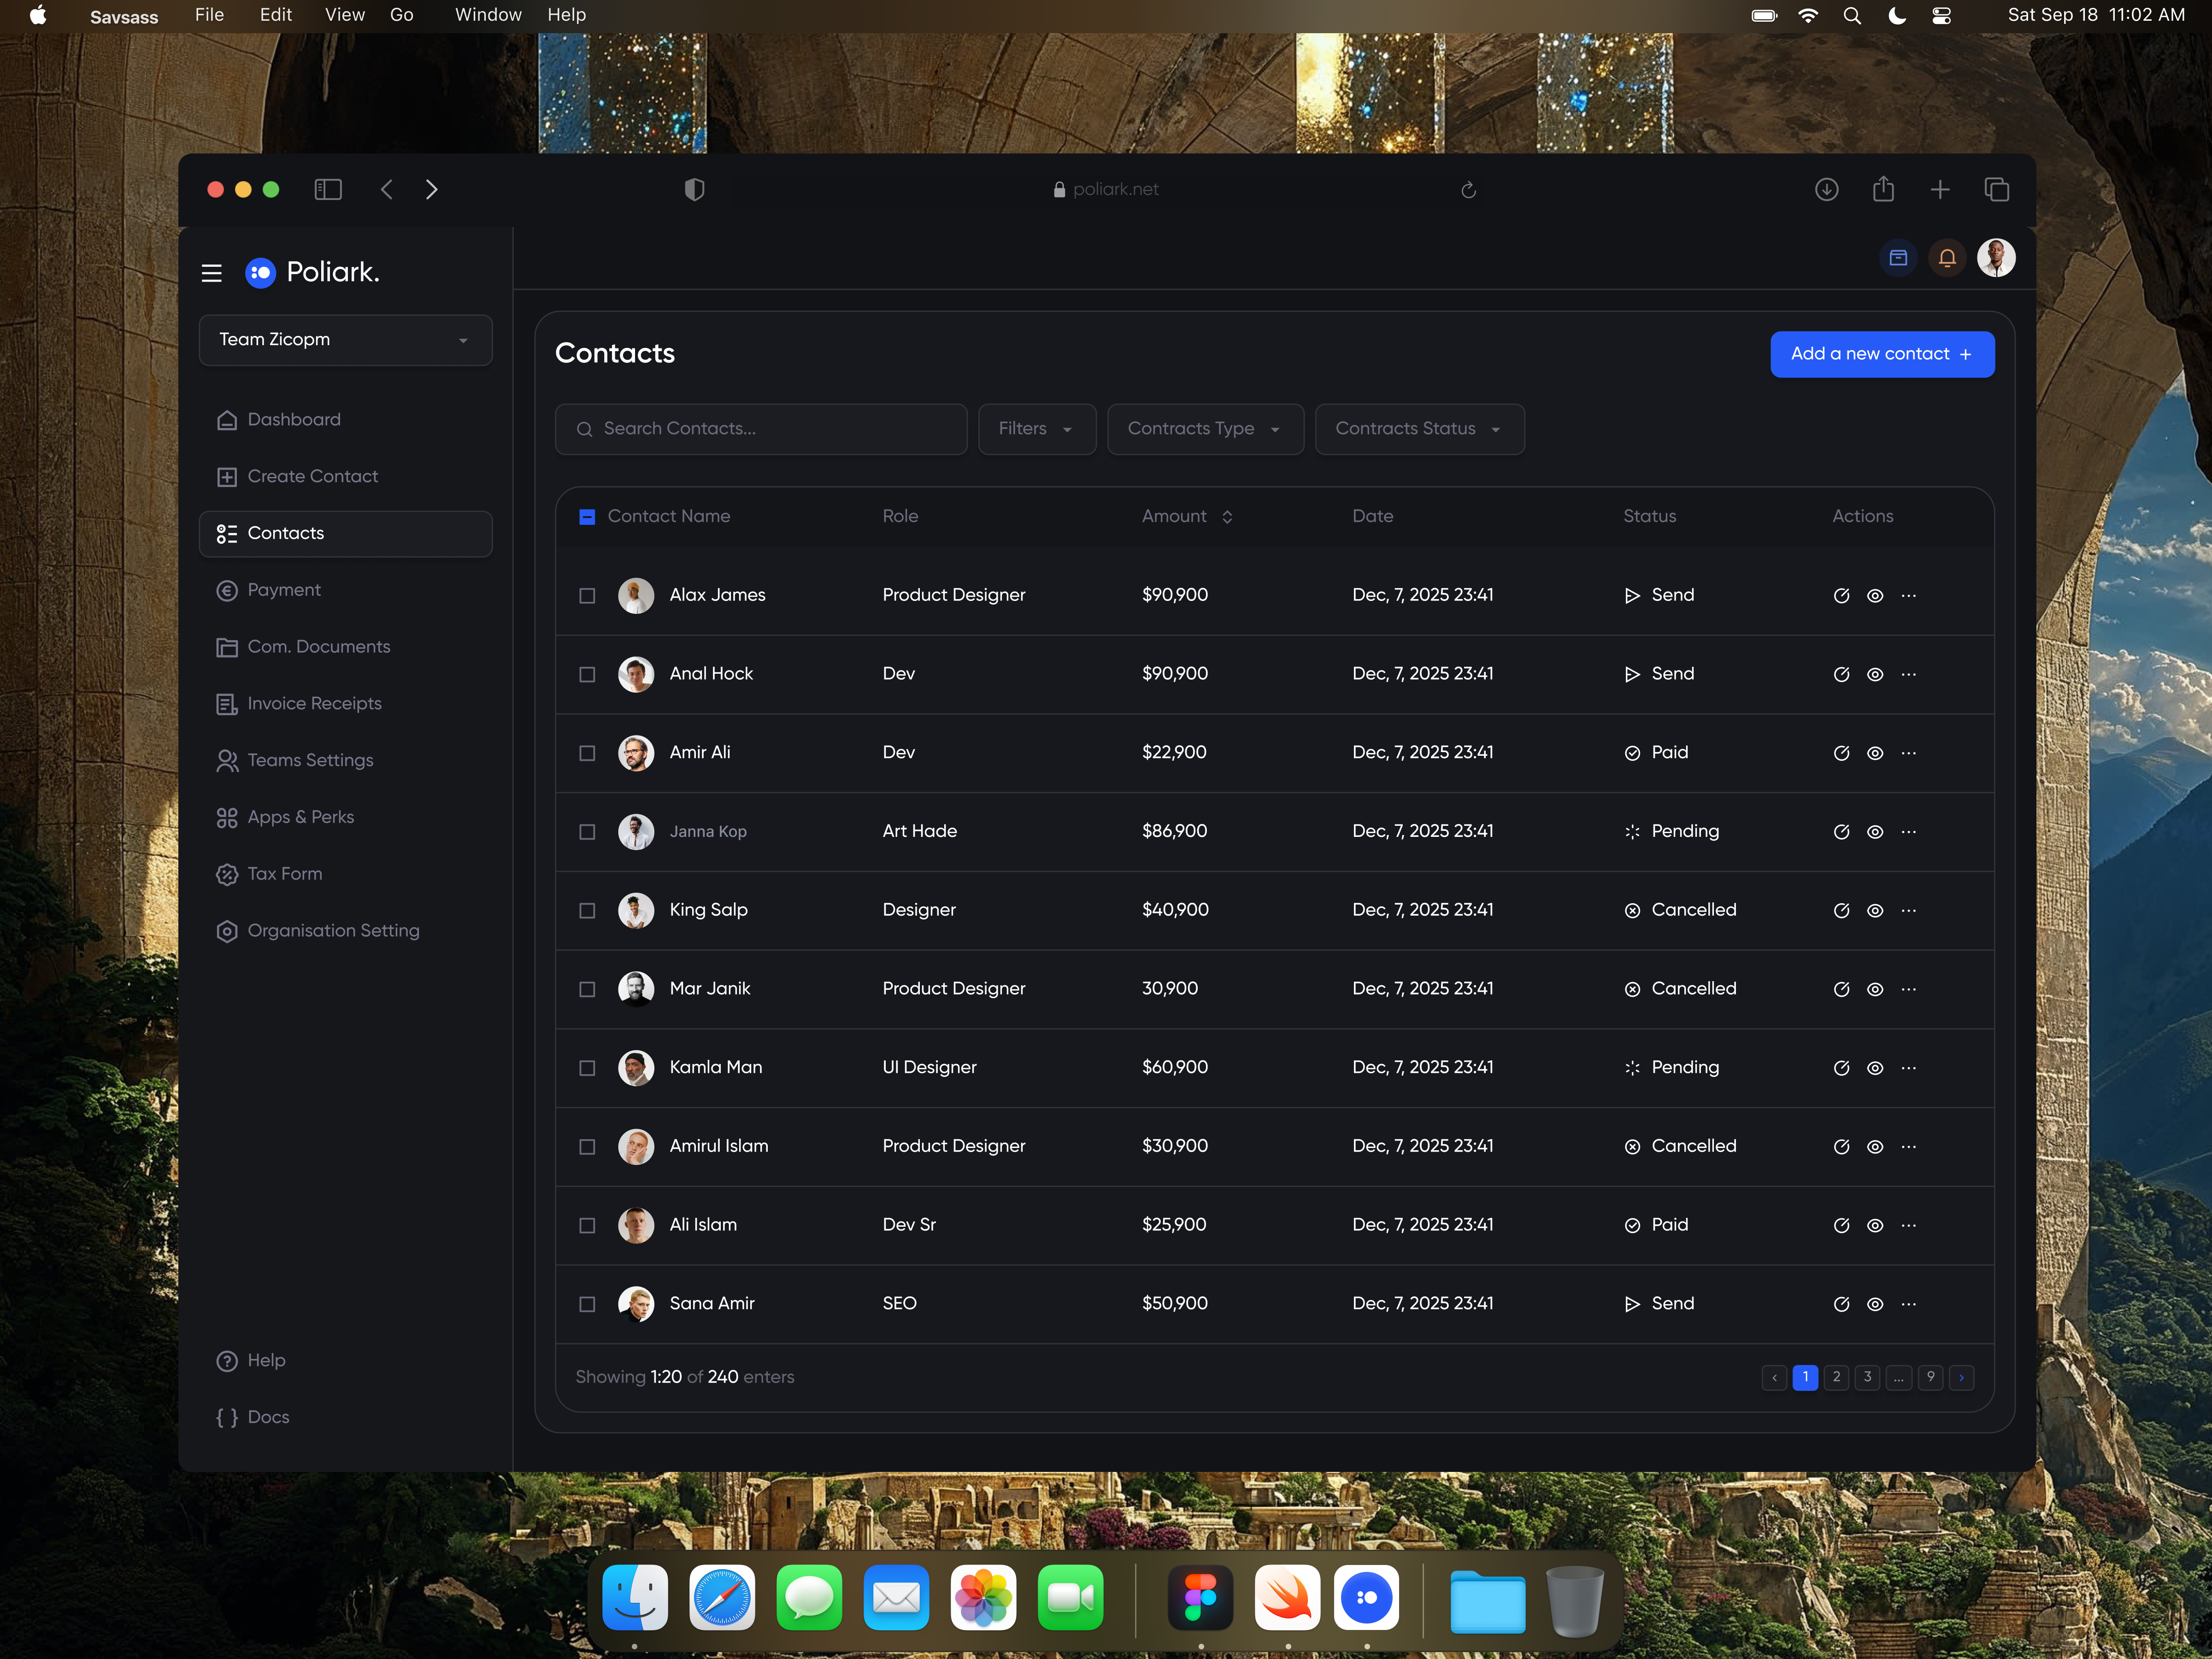
Task: Click Add a new contact button
Action: [1882, 354]
